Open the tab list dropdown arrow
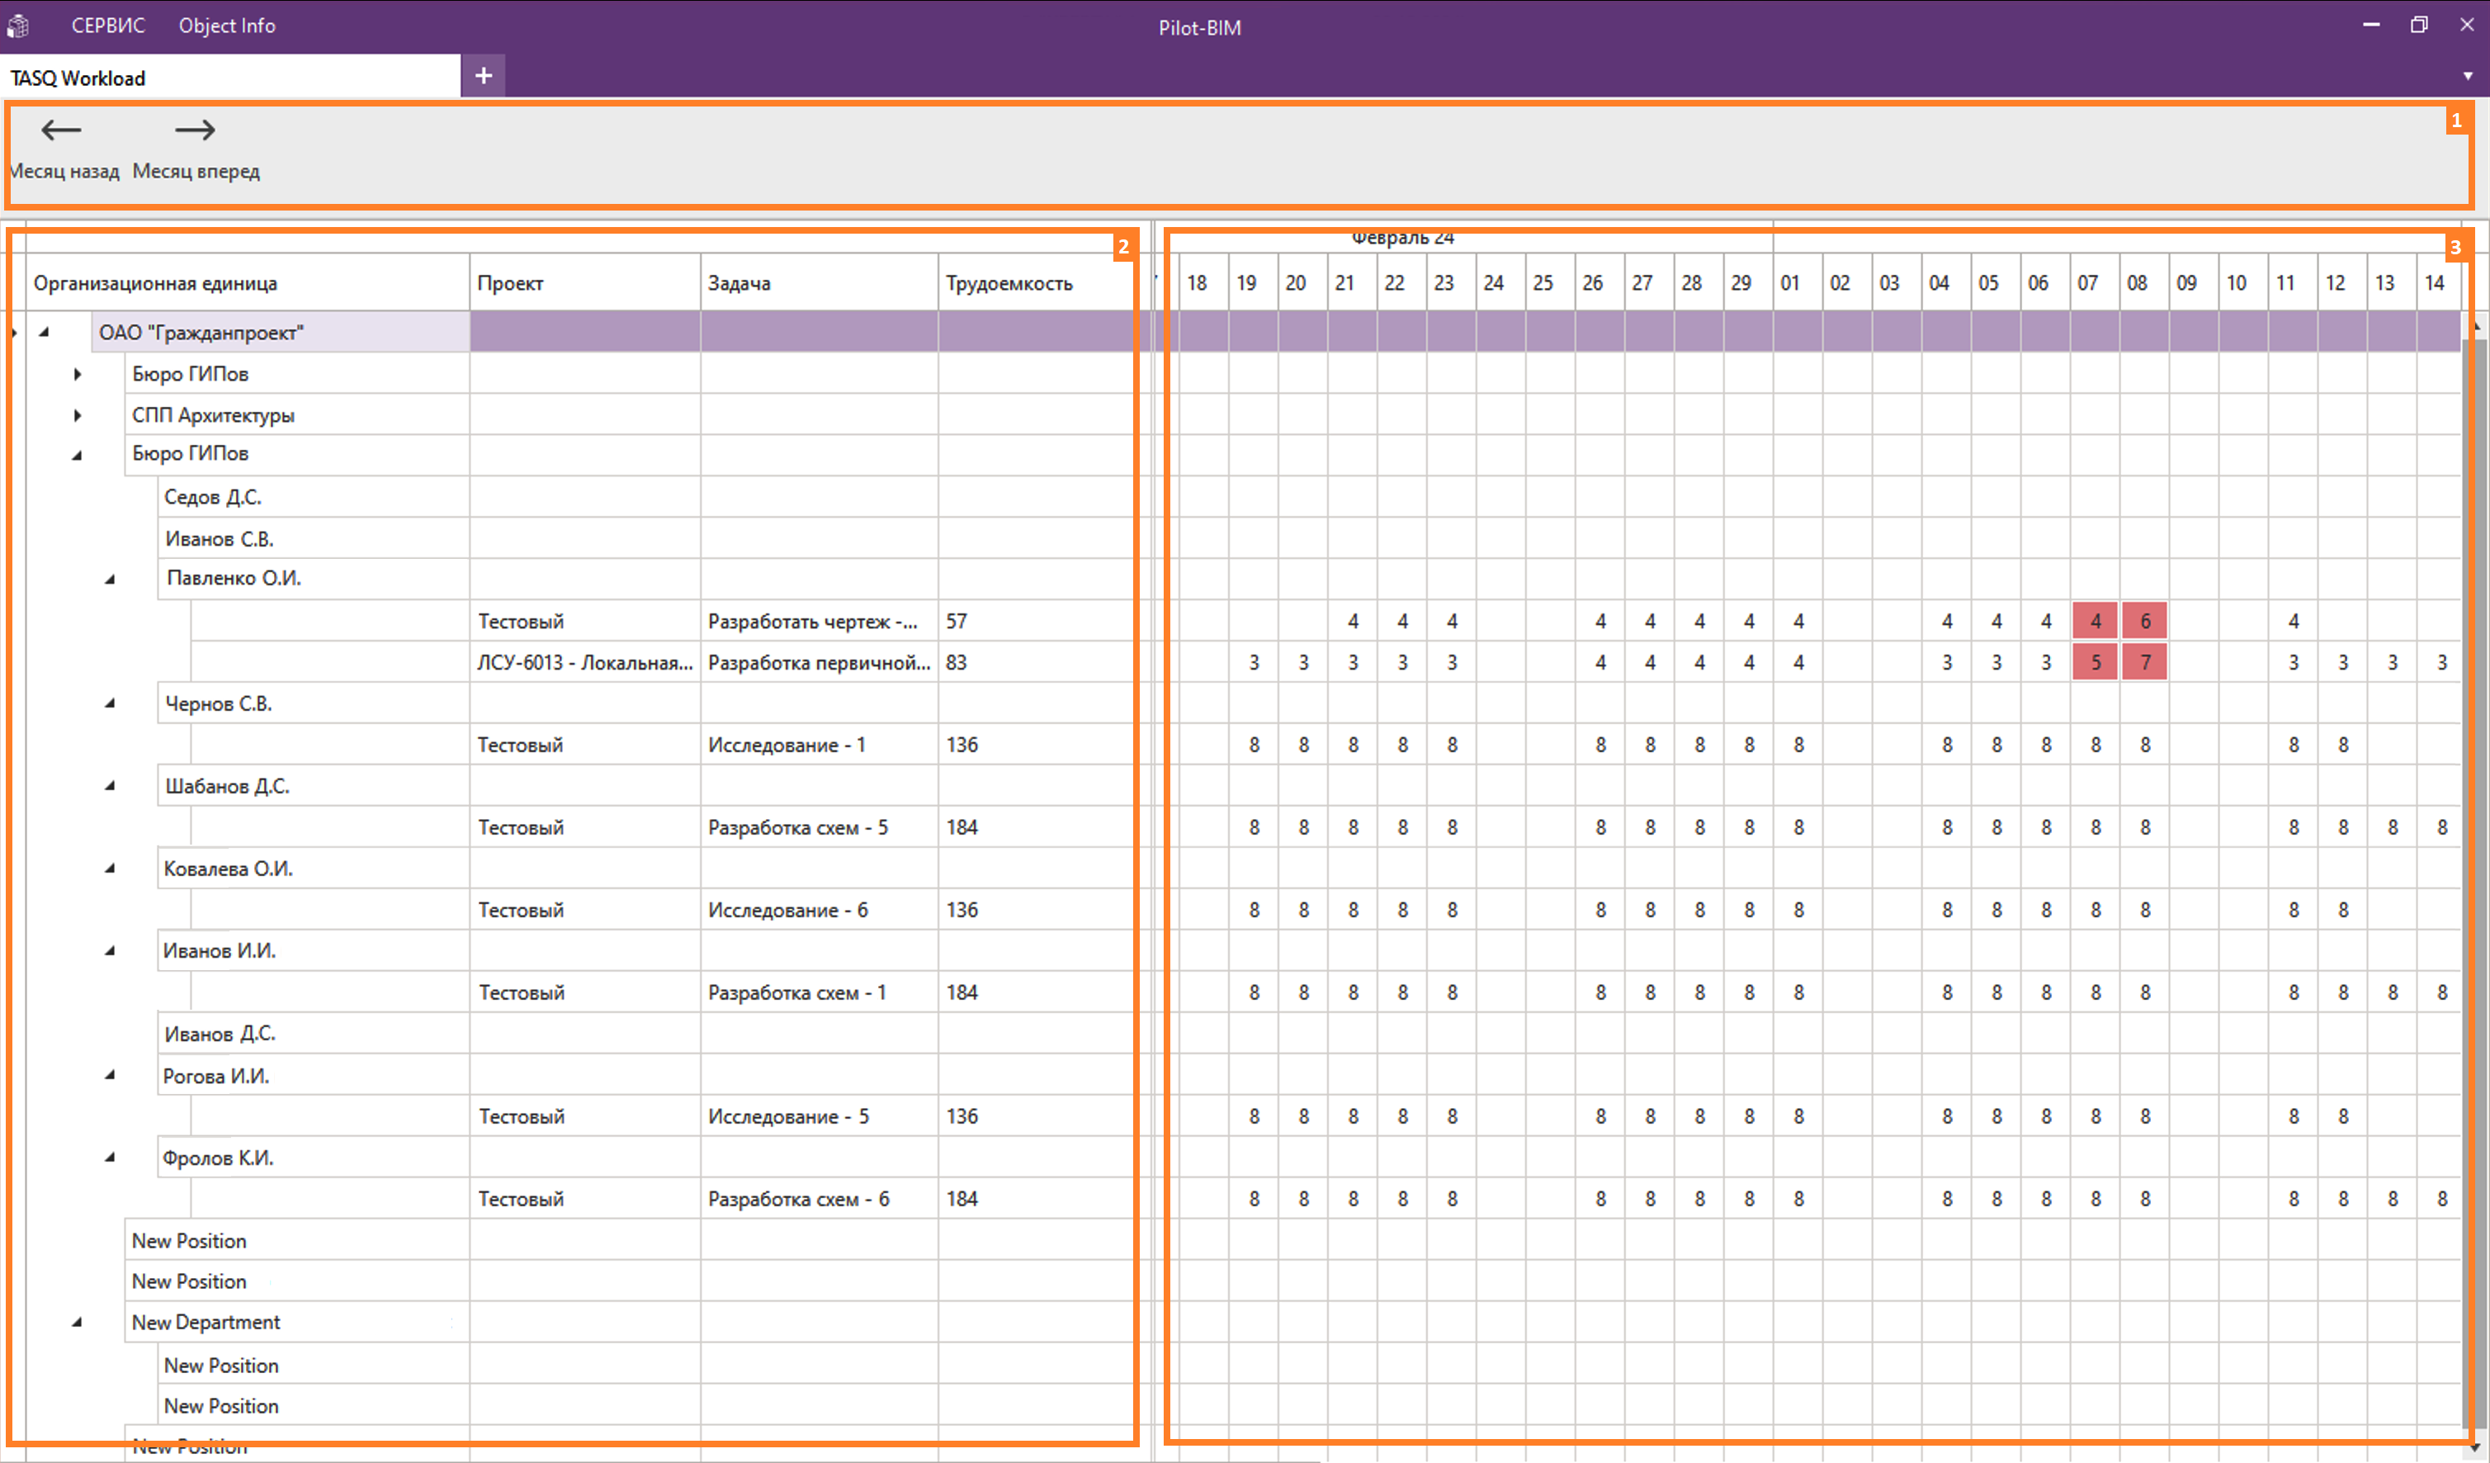Viewport: 2490px width, 1463px height. (x=2467, y=76)
